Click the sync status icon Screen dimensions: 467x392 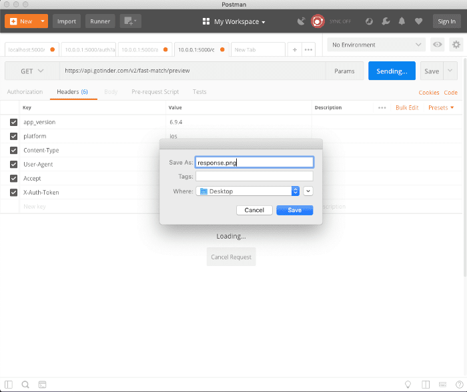(x=318, y=21)
